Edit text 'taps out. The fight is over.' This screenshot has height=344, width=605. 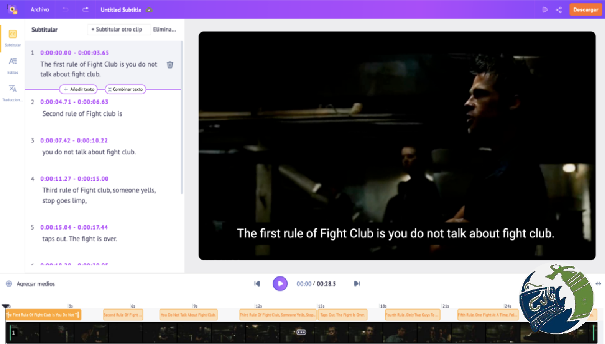pos(80,239)
